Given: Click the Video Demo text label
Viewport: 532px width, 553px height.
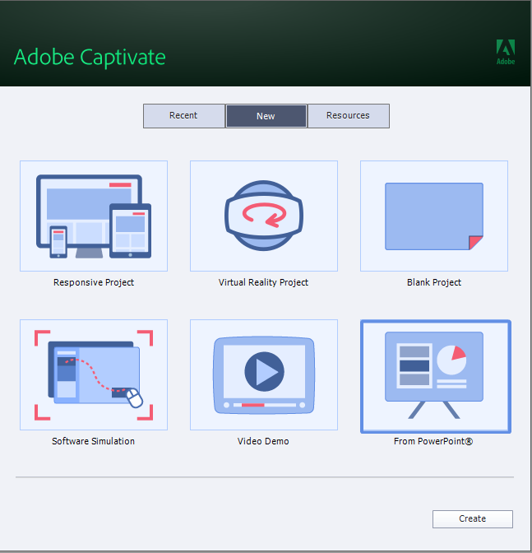Looking at the screenshot, I should click(263, 441).
